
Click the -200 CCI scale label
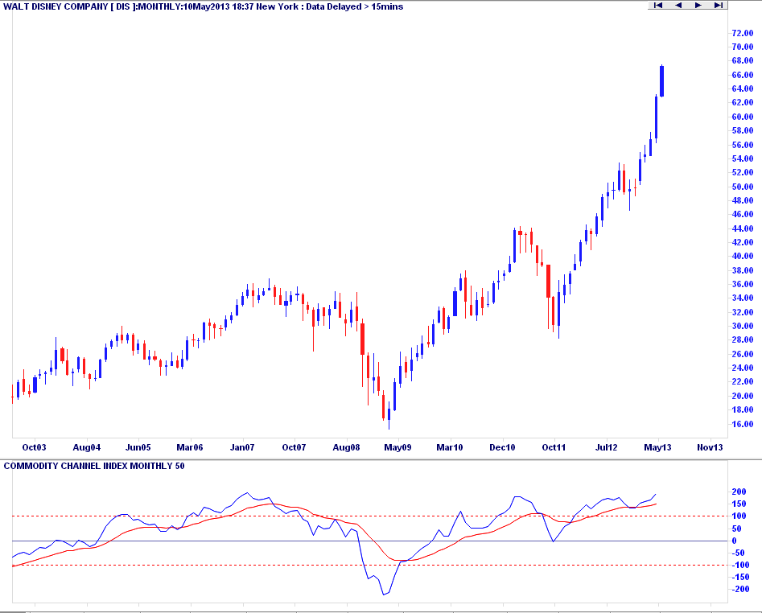(x=741, y=589)
